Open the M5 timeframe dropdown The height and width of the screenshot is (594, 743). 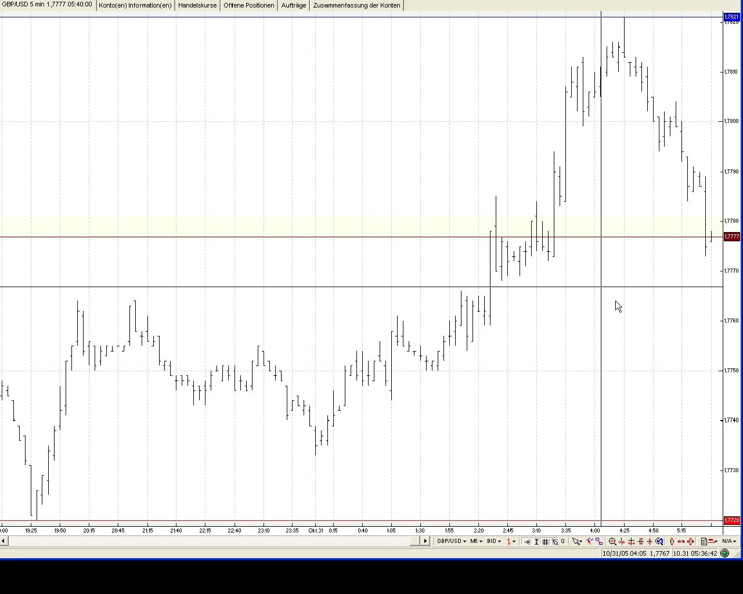tap(476, 541)
